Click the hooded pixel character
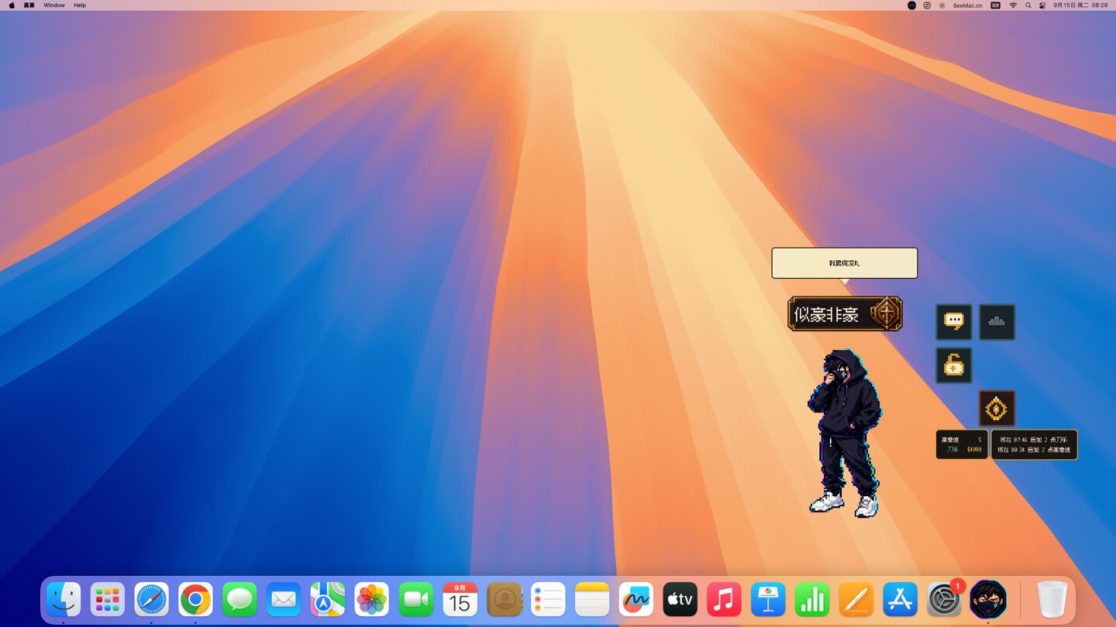Image resolution: width=1116 pixels, height=627 pixels. [845, 433]
